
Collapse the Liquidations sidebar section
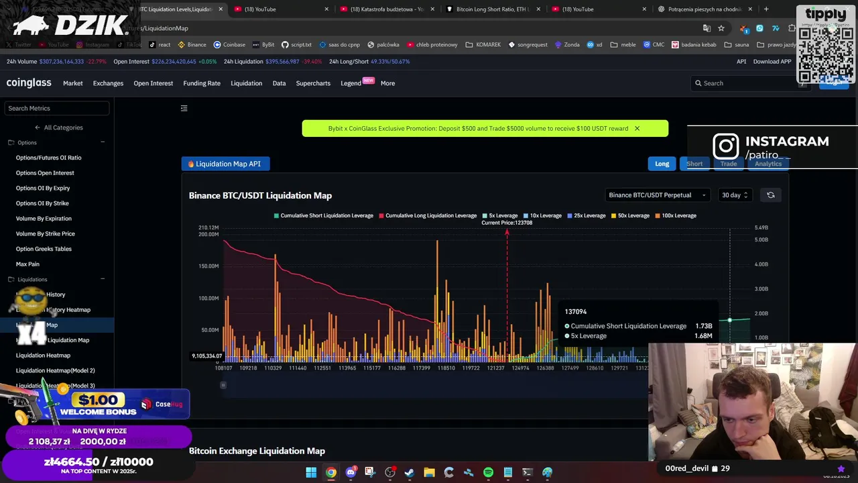(x=103, y=279)
